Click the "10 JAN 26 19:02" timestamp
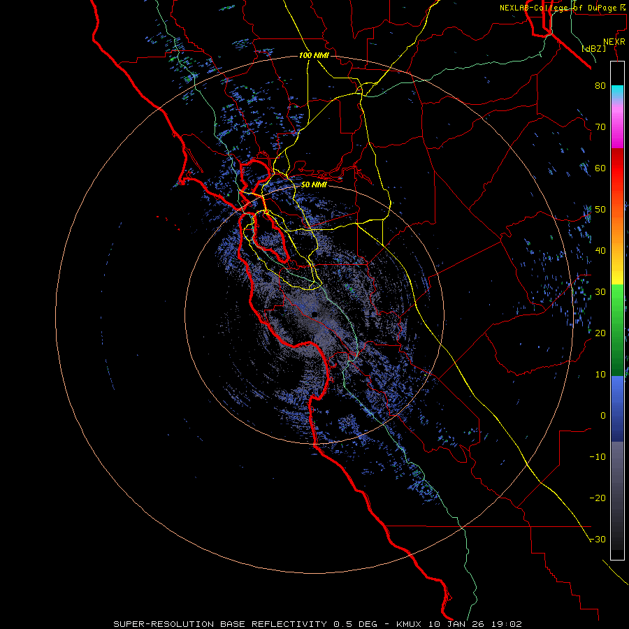Viewport: 629px width, 629px height. click(475, 624)
